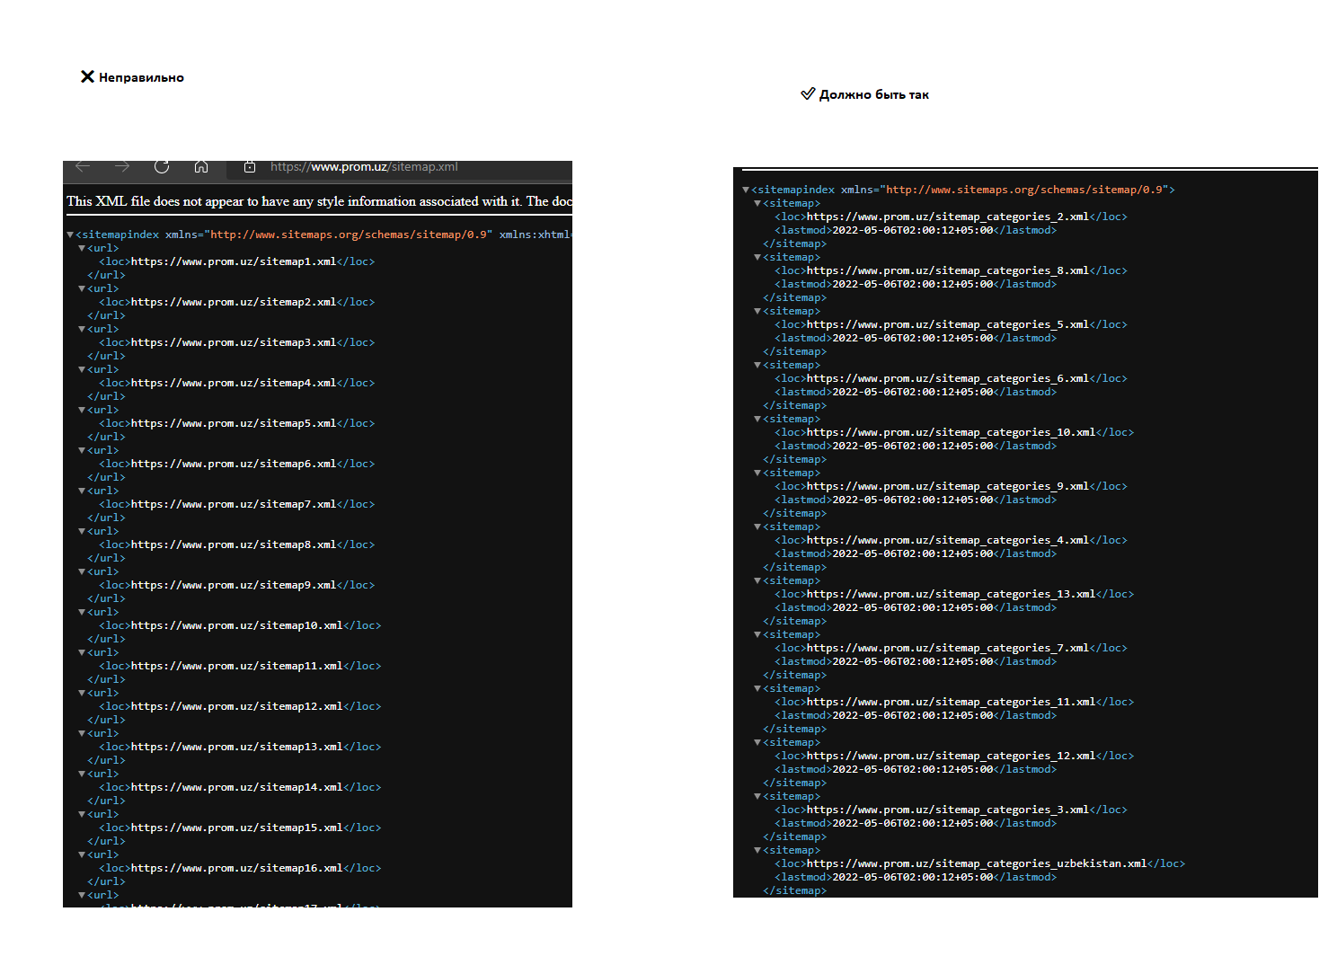
Task: Click the 'Должно быть так' label
Action: tap(873, 94)
